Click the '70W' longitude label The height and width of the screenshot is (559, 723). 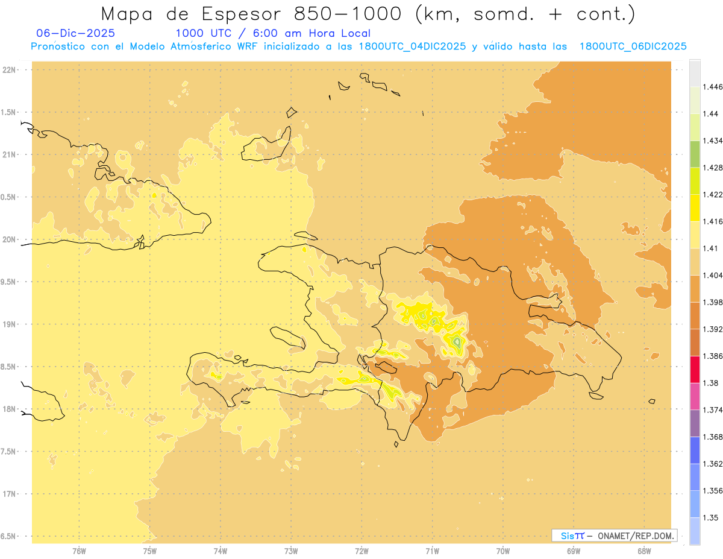[x=503, y=551]
